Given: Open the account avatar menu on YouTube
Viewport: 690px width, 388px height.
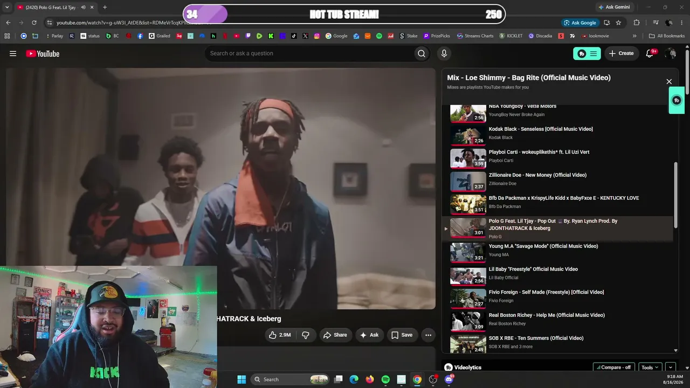Looking at the screenshot, I should 671,53.
